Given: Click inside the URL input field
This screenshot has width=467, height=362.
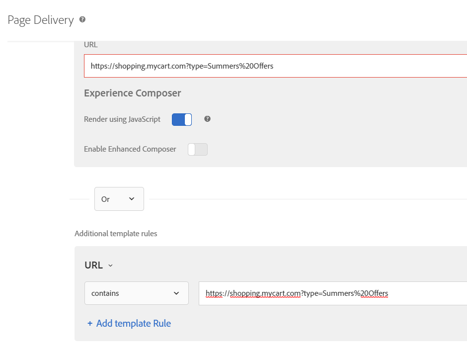Looking at the screenshot, I should (x=248, y=66).
